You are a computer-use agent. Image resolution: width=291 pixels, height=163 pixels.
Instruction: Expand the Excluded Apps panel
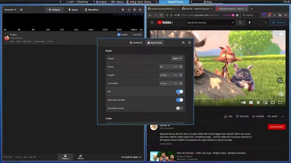[131, 157]
